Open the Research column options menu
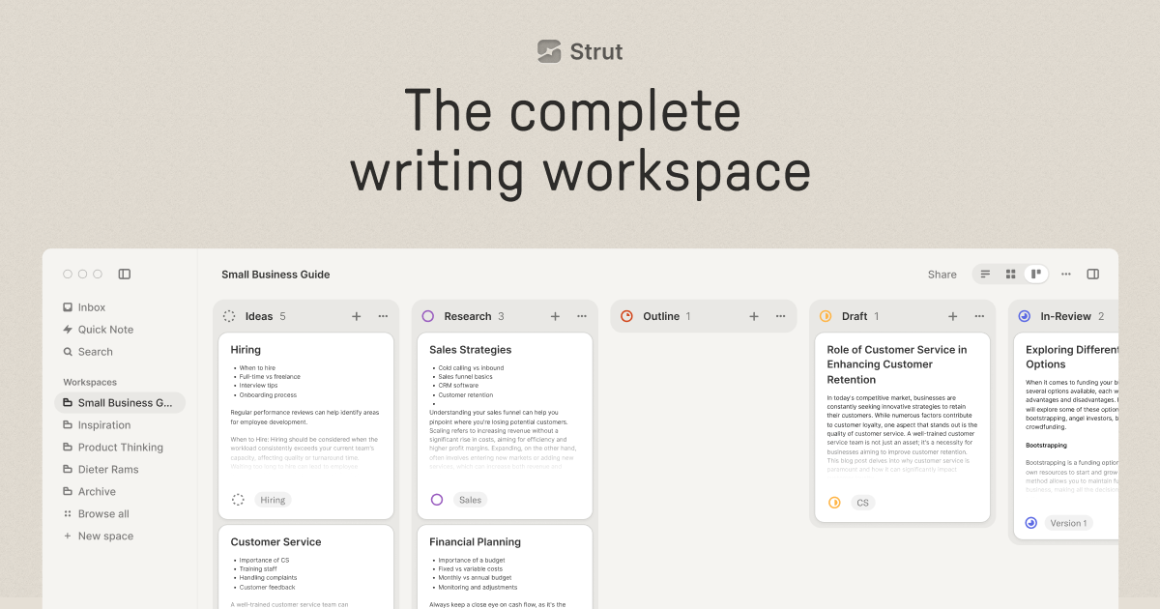Screen dimensions: 1160x609 point(582,316)
